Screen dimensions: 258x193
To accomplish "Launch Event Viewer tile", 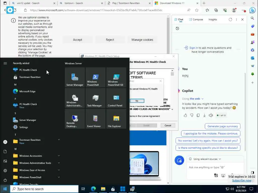I will pyautogui.click(x=95, y=119).
